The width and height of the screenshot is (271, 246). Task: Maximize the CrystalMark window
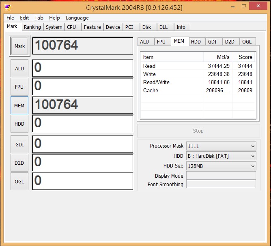click(x=244, y=6)
